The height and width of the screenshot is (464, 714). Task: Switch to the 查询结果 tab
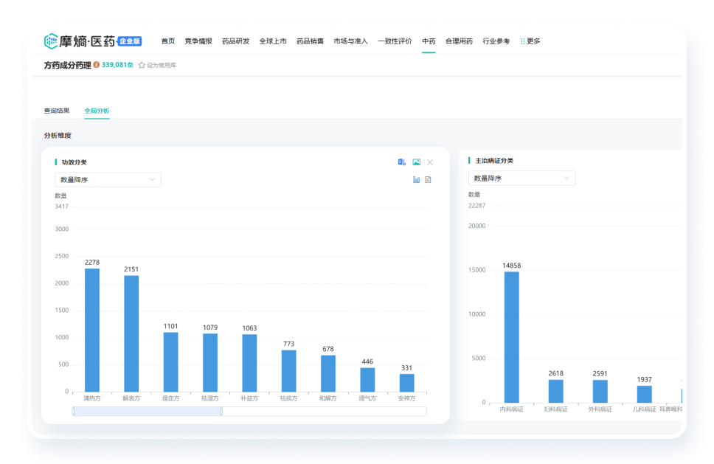[57, 111]
